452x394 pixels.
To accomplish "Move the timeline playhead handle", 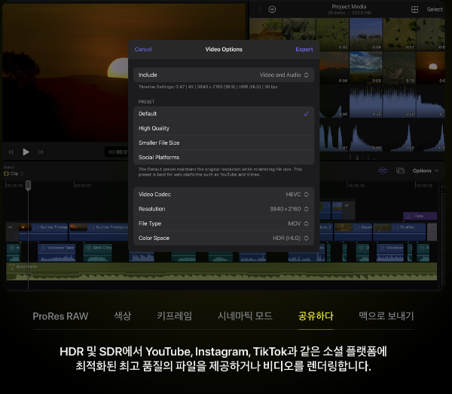I will [x=28, y=185].
